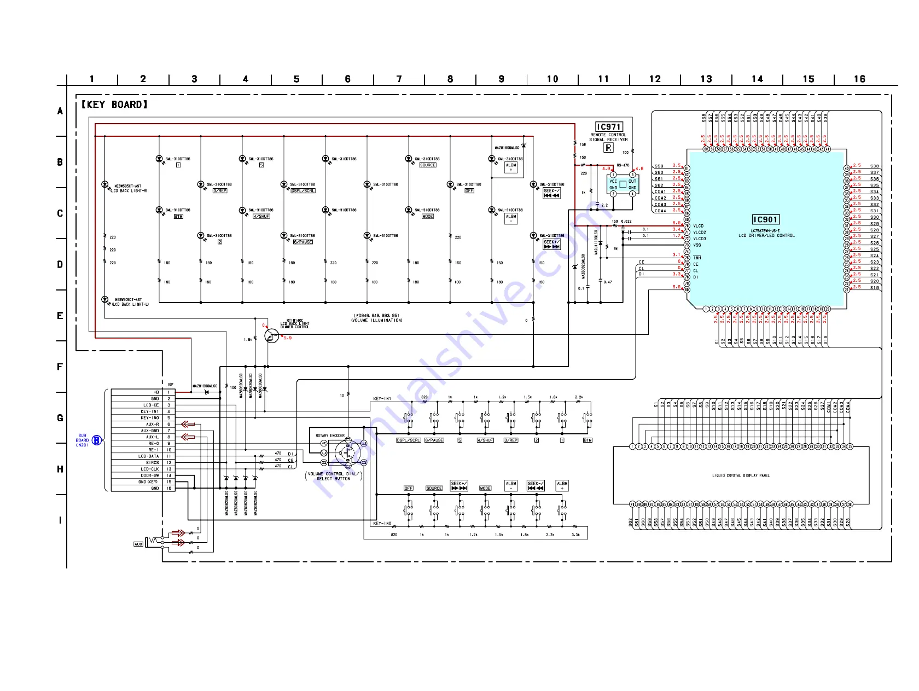Click the MODE key label in KEY-IN0 switch row
Screen dimensions: 919x691
[485, 489]
